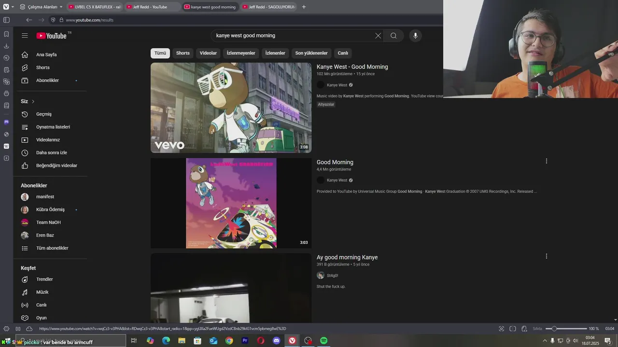The height and width of the screenshot is (347, 618).
Task: Click the taskbar volume speaker icon
Action: tap(576, 341)
